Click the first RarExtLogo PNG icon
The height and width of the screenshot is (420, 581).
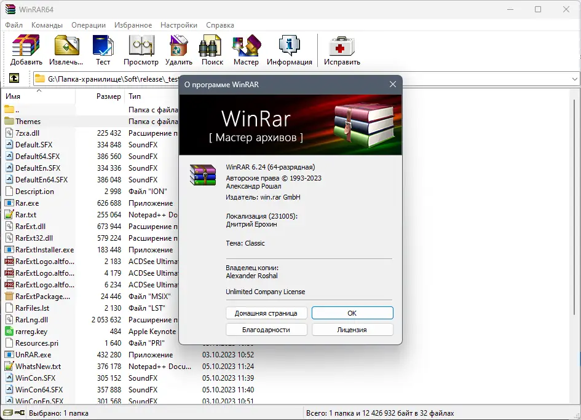[9, 261]
